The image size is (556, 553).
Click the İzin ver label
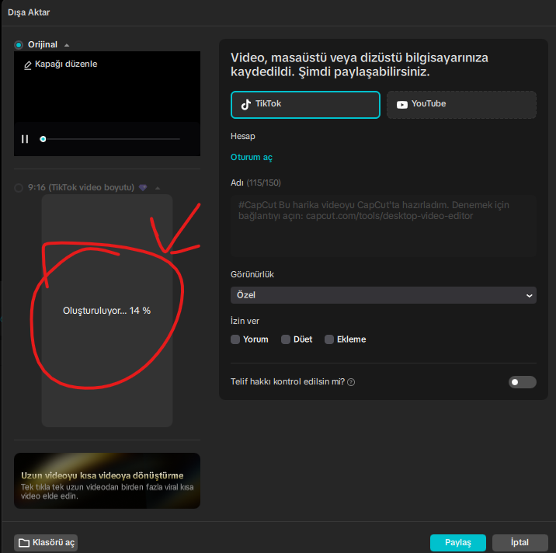click(245, 321)
